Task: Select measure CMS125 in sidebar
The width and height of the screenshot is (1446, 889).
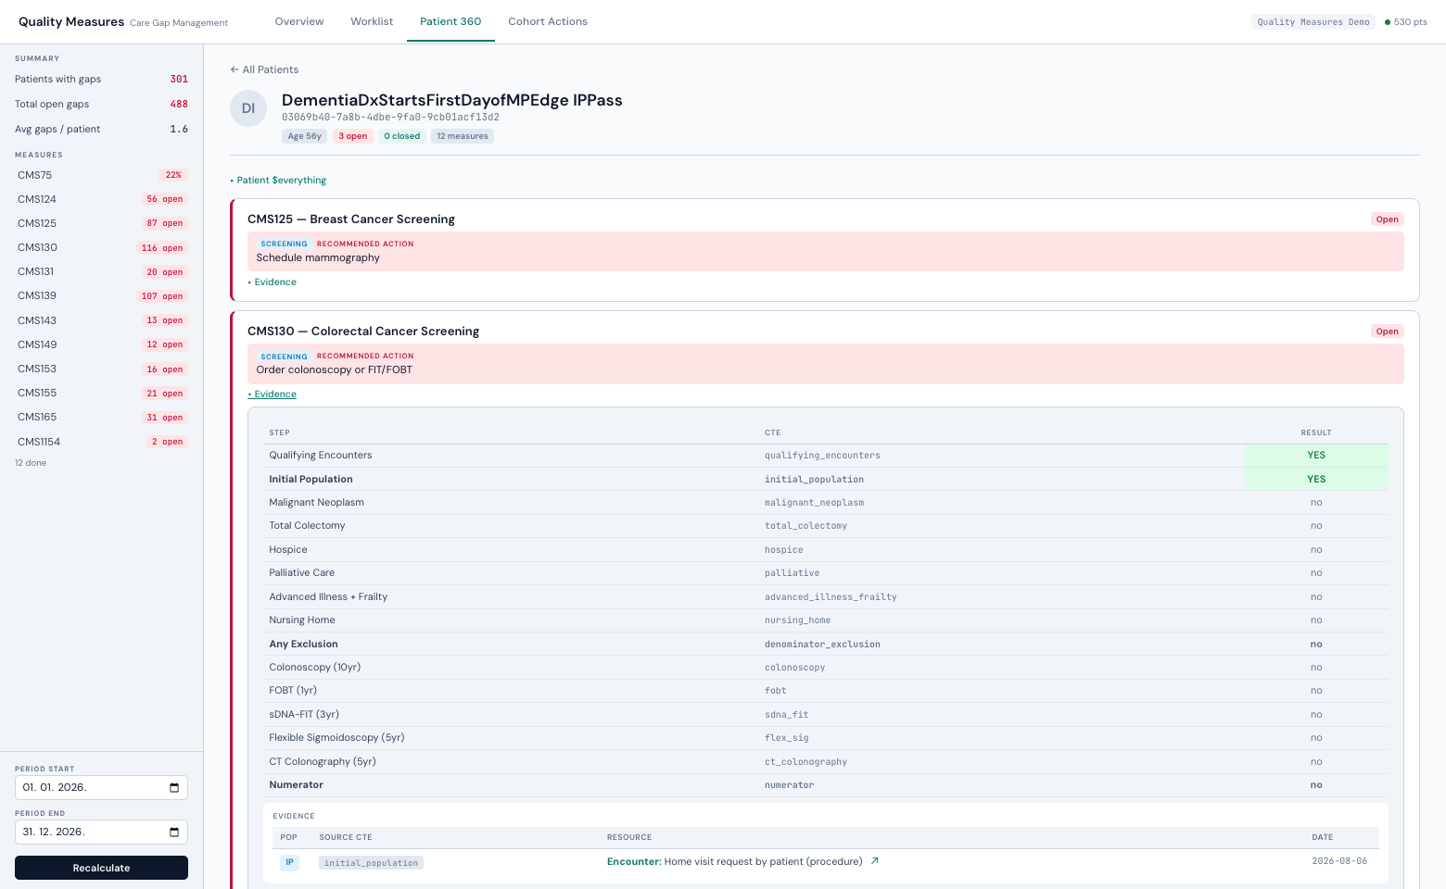Action: 101,223
